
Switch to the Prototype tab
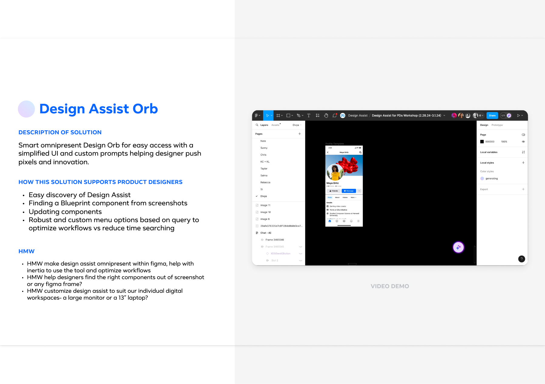tap(497, 125)
